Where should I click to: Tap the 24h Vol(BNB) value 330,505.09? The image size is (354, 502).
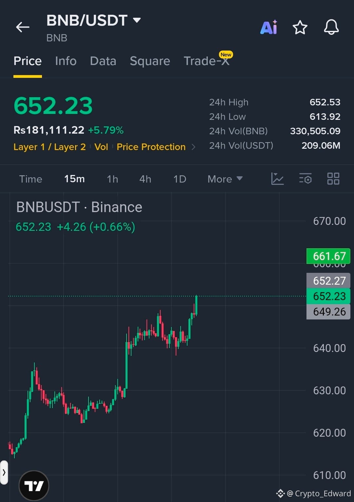pyautogui.click(x=315, y=131)
